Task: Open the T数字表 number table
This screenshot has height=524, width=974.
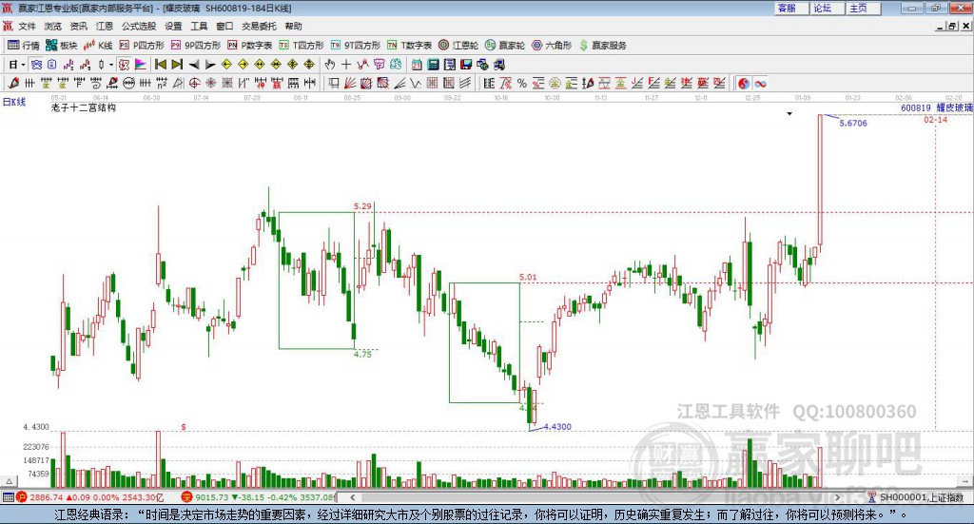Action: [x=409, y=46]
